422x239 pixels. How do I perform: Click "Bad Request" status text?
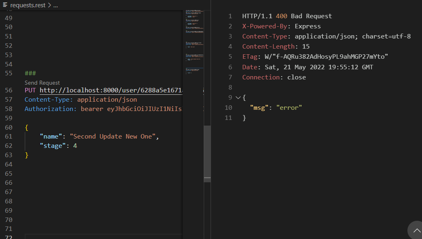point(311,16)
